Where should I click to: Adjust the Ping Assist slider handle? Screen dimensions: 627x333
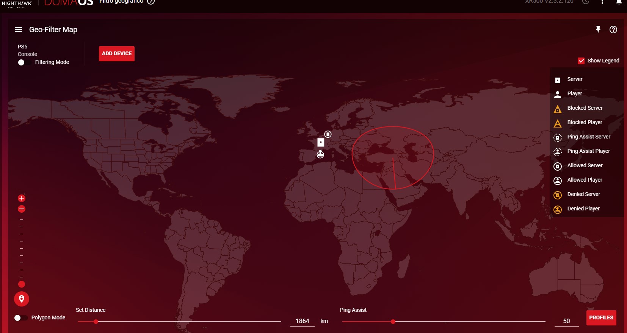(393, 322)
